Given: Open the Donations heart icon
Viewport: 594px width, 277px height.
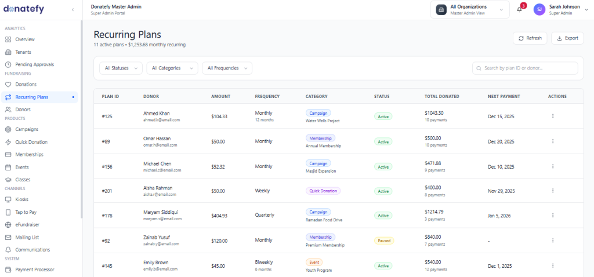Looking at the screenshot, I should [x=8, y=84].
